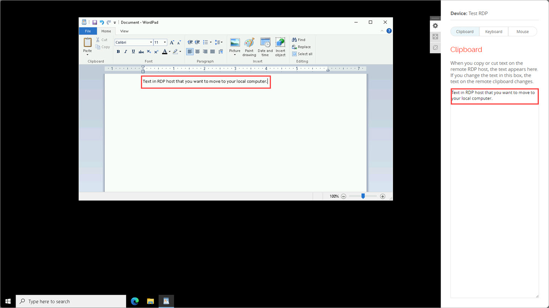
Task: Open the WordPad View tab
Action: tap(124, 31)
